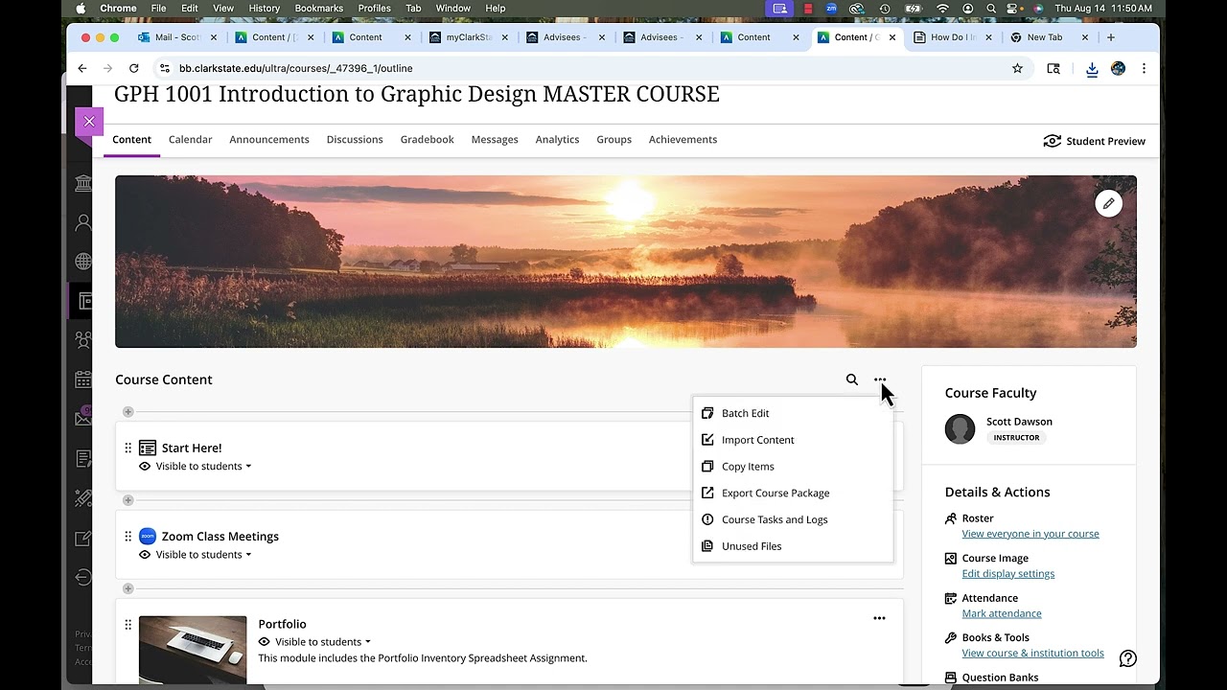The image size is (1227, 690).
Task: Switch to the Analytics course tab
Action: 557,139
